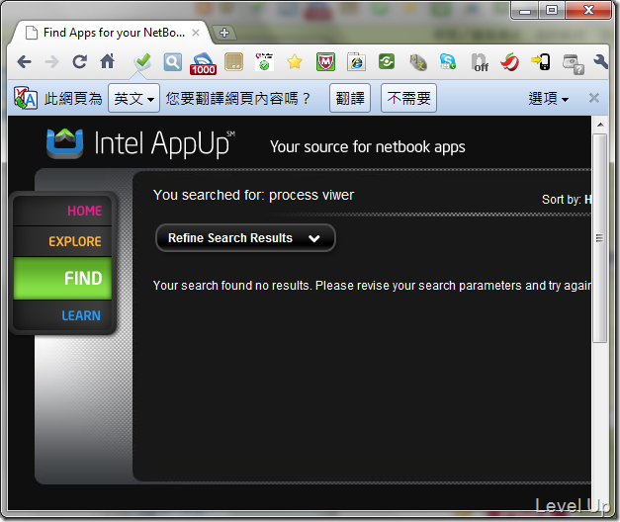Click the McAfee SiteAdvisor check icon
The image size is (620, 522).
(x=264, y=61)
